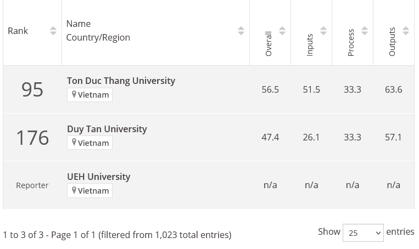The width and height of the screenshot is (419, 249).
Task: Sort by Name Country/Region arrows icon
Action: [x=241, y=31]
